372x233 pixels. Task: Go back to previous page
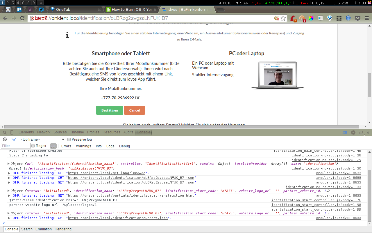pyautogui.click(x=5, y=18)
